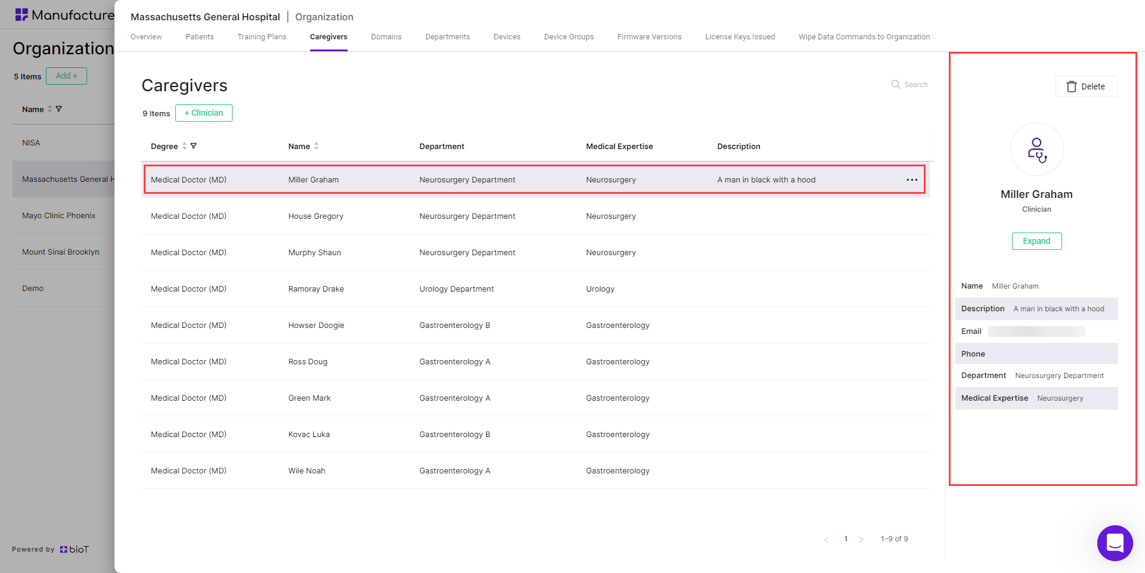Go to next page arrow
1145x573 pixels.
click(x=861, y=540)
